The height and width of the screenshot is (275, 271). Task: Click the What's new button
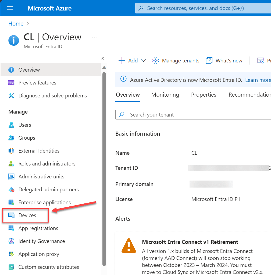pos(224,61)
